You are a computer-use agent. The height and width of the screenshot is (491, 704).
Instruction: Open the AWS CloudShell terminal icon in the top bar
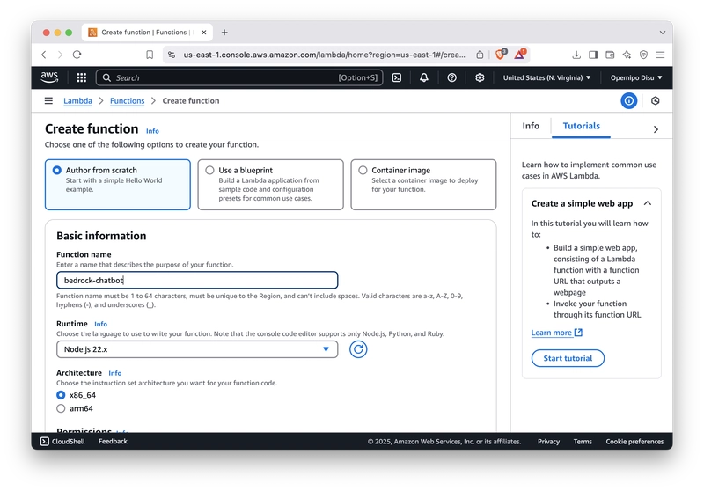(397, 77)
